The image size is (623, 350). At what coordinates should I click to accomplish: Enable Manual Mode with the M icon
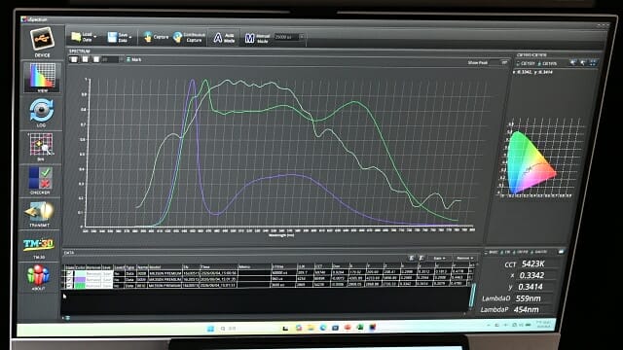point(257,38)
